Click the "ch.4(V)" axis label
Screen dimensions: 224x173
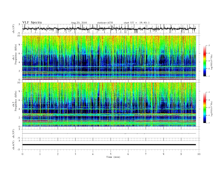click(14, 145)
